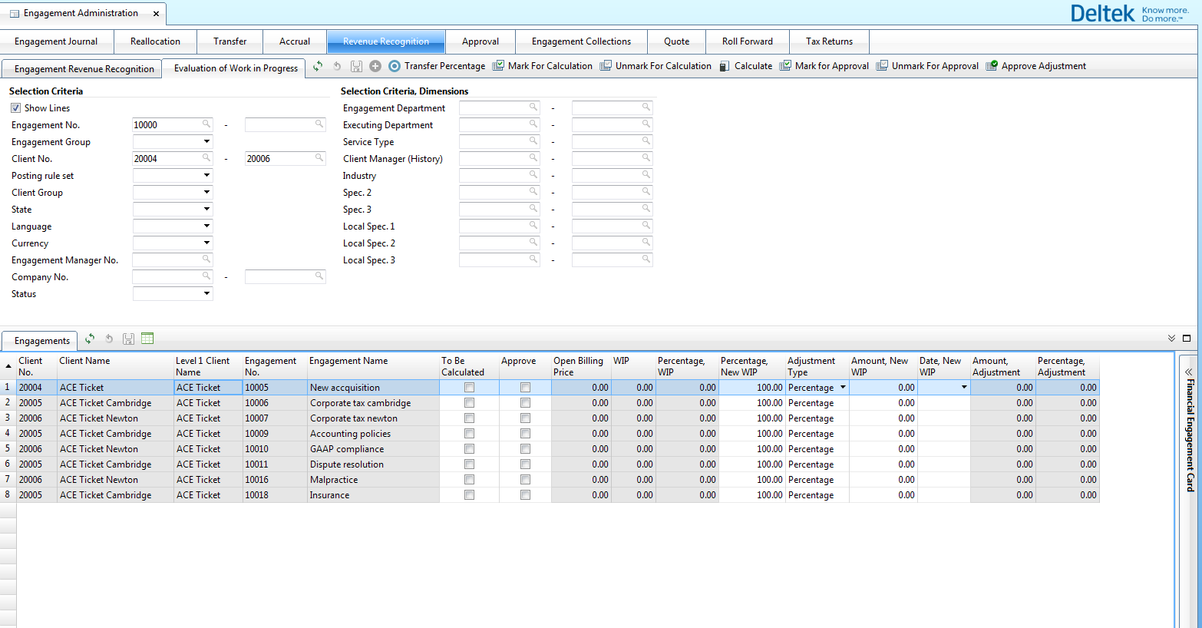Refresh the Engagements list with green arrows
Image resolution: width=1202 pixels, height=628 pixels.
(x=90, y=339)
